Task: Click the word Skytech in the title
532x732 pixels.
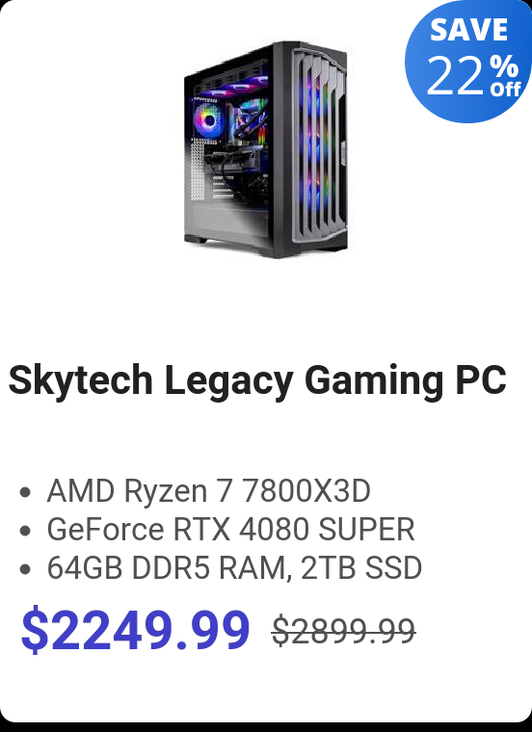Action: tap(80, 380)
